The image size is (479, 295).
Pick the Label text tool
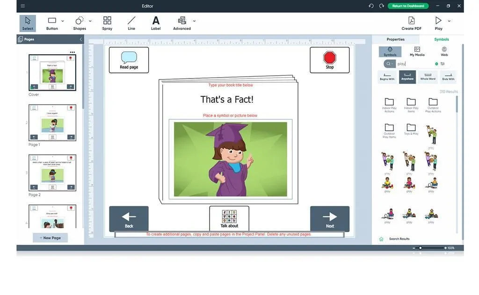(156, 23)
